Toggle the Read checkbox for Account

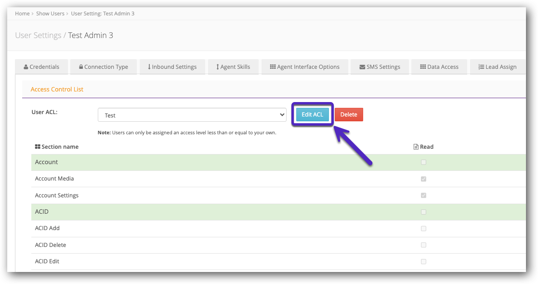(423, 162)
